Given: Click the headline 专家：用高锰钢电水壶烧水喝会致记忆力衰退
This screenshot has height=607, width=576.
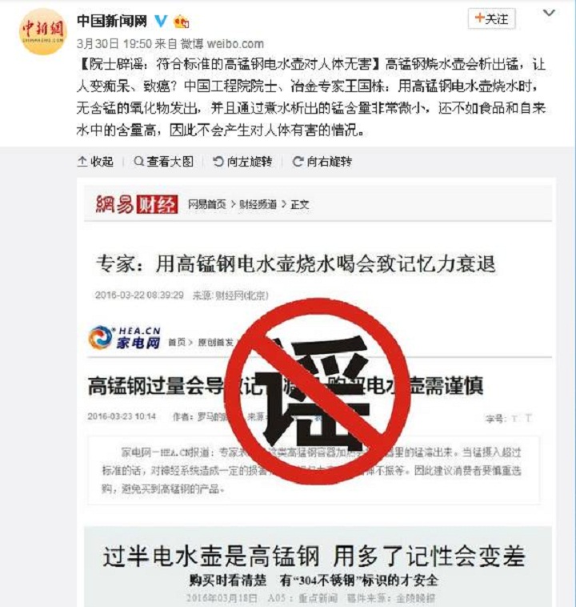Looking at the screenshot, I should tap(296, 264).
